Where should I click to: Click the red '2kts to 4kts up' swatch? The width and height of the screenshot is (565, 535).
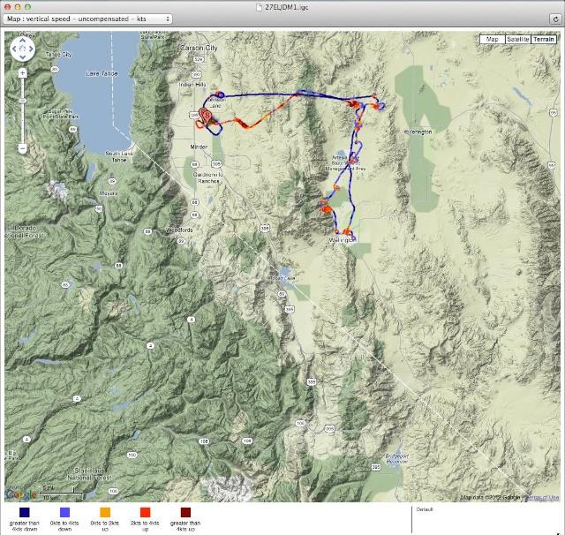click(x=145, y=512)
